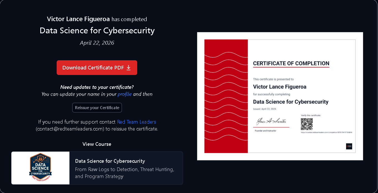Click the recipient name printed on the certificate
The height and width of the screenshot is (193, 378).
pyautogui.click(x=280, y=87)
